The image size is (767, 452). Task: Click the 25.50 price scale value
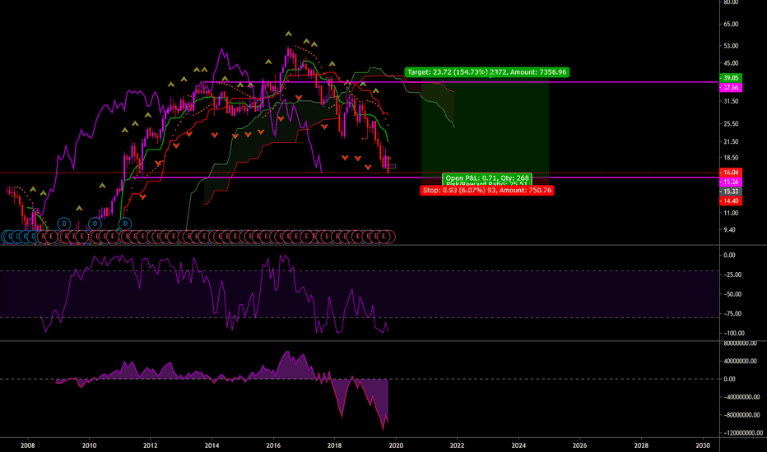(x=731, y=123)
